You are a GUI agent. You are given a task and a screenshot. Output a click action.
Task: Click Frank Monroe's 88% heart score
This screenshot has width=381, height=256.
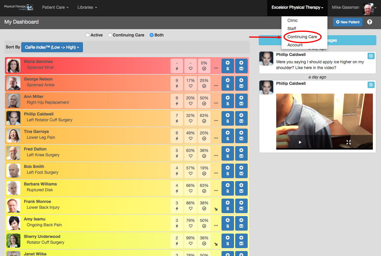coord(190,206)
